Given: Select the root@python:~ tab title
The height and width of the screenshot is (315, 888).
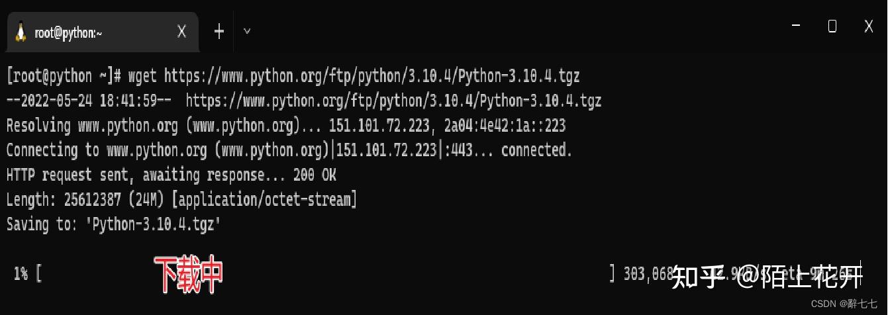Looking at the screenshot, I should [69, 32].
